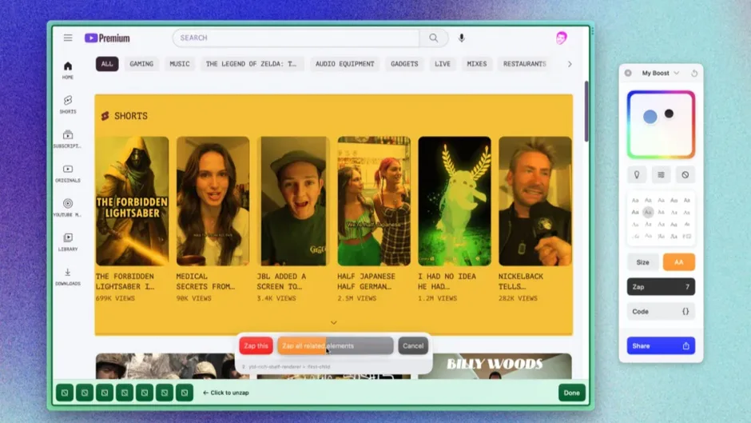Screen dimensions: 751x423
Task: Click the Zap button showing 7
Action: tap(661, 287)
